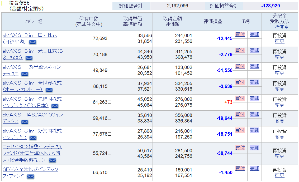The image size is (299, 182).
Task: Select holdings value 99,416口
Action: pyautogui.click(x=102, y=118)
